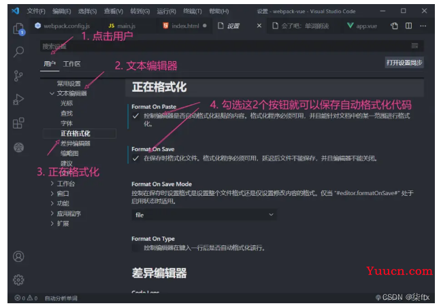Click 自动分析单词 in the status bar
This screenshot has height=308, width=441.
61,298
